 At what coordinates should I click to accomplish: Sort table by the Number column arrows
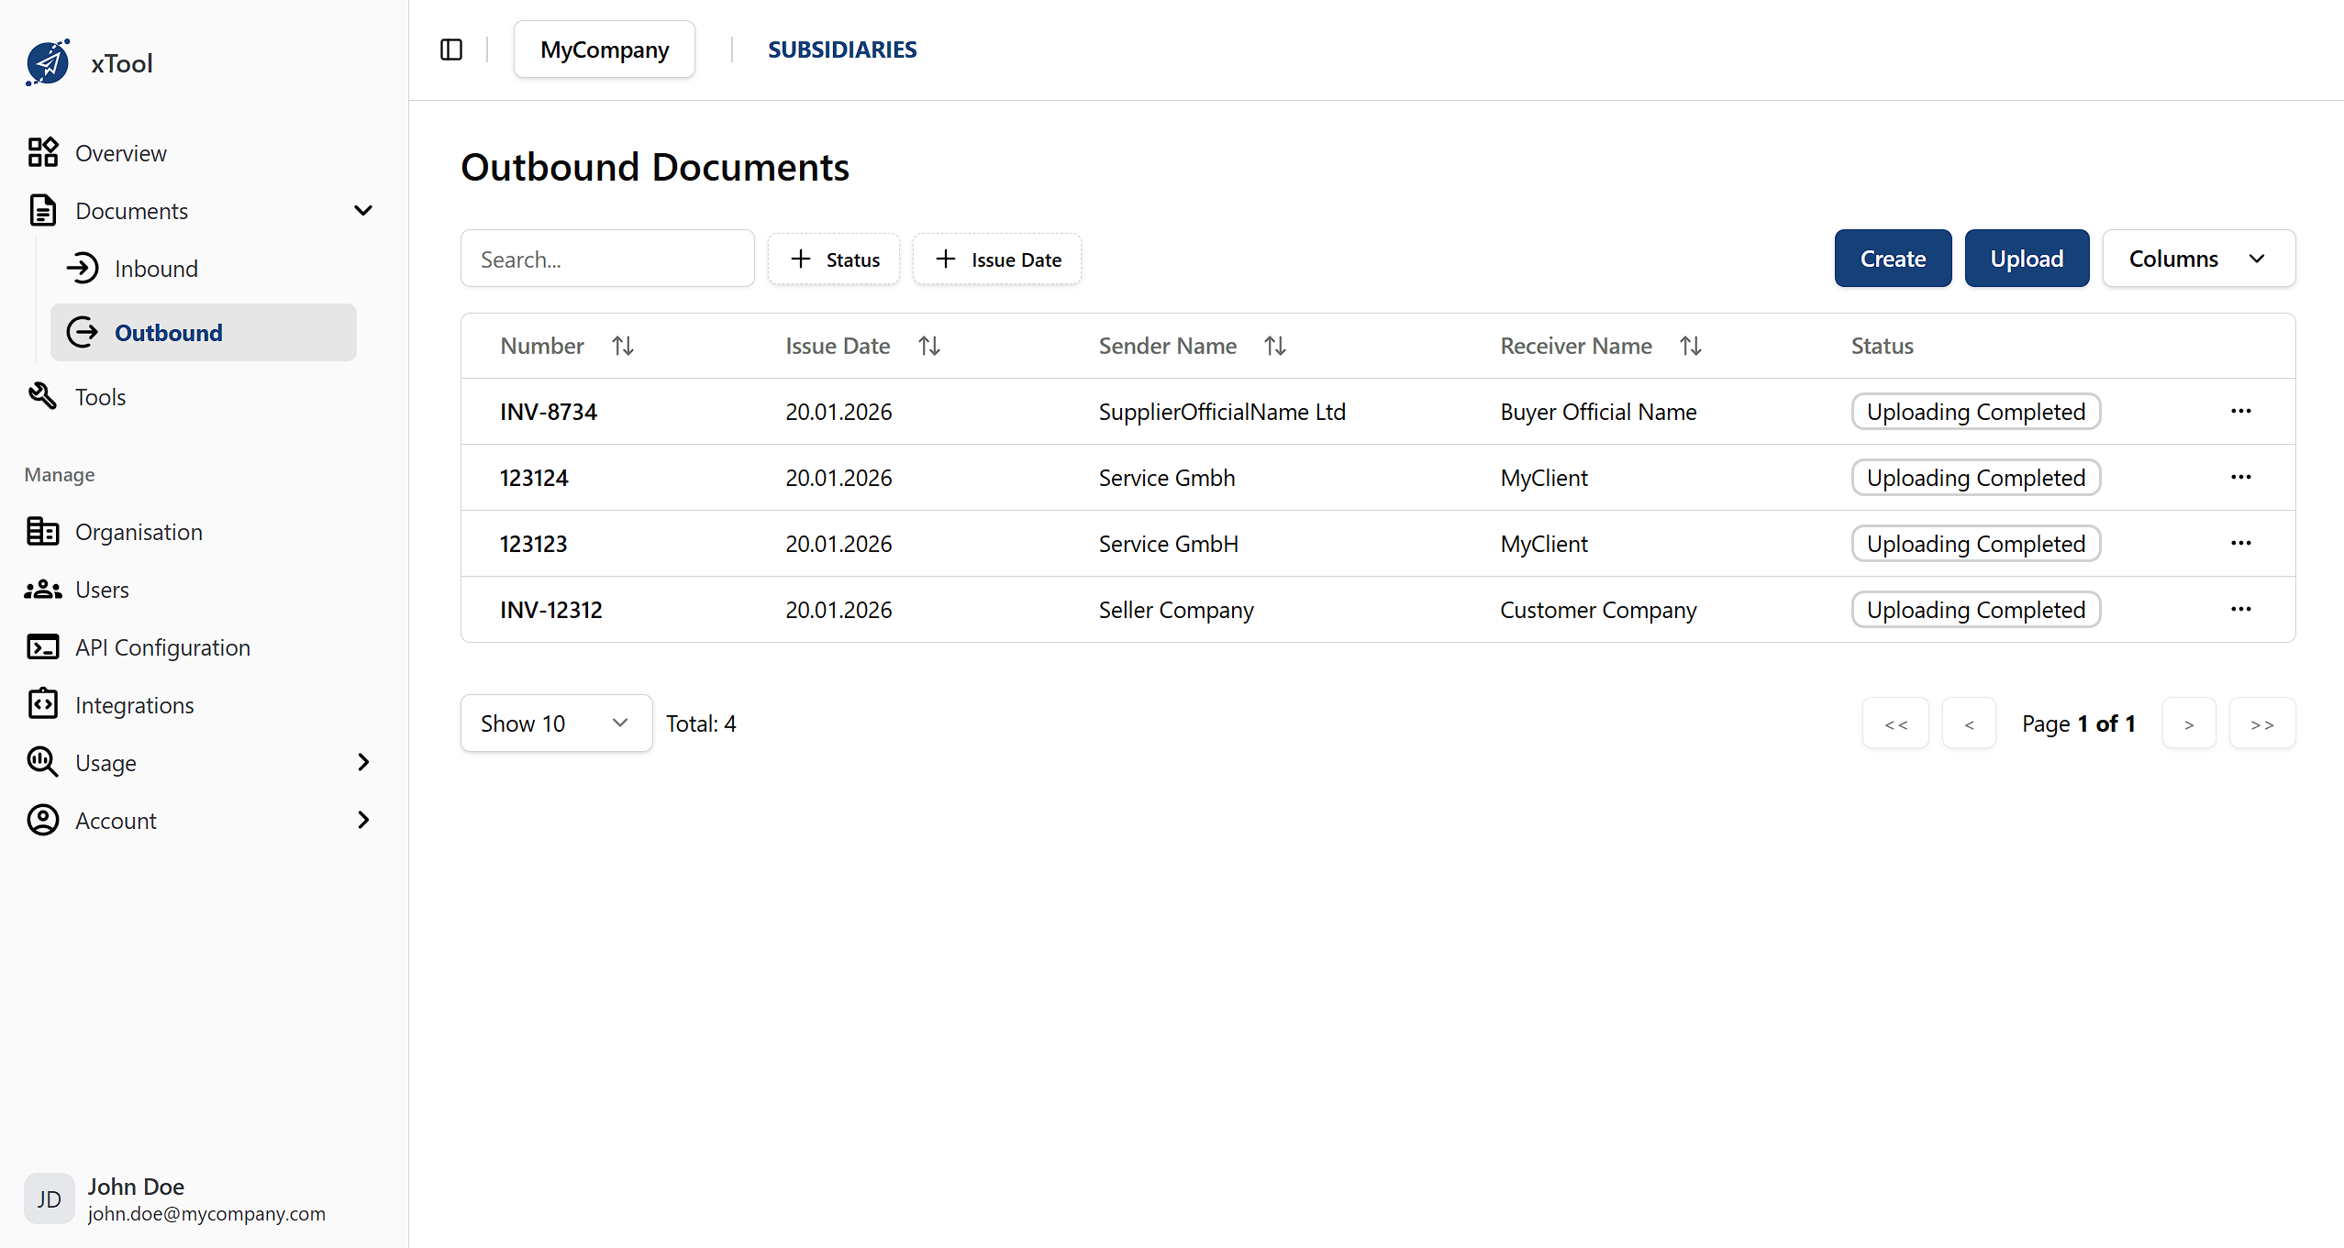coord(623,345)
